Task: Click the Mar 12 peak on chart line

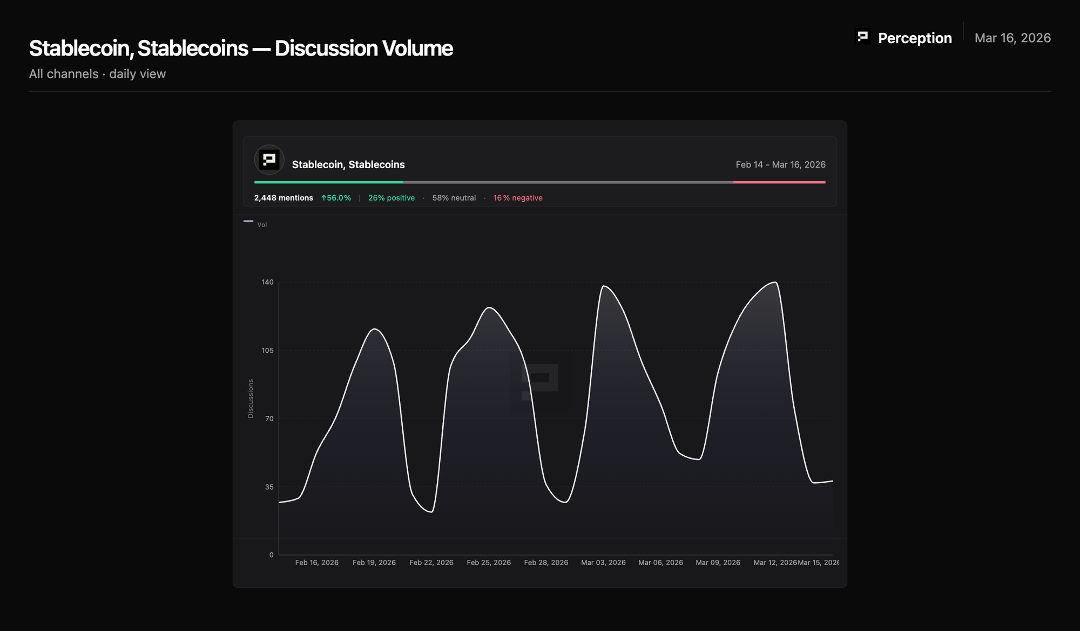Action: click(x=775, y=282)
